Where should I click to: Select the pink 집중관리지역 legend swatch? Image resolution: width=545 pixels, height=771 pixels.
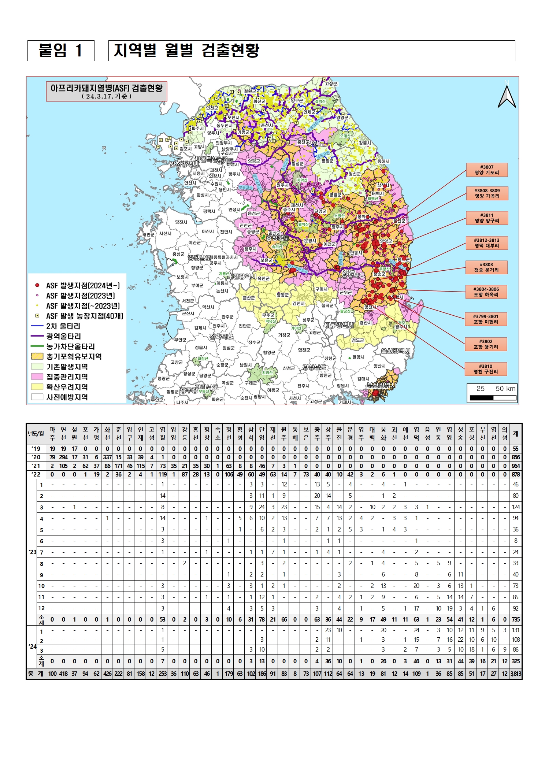37,377
